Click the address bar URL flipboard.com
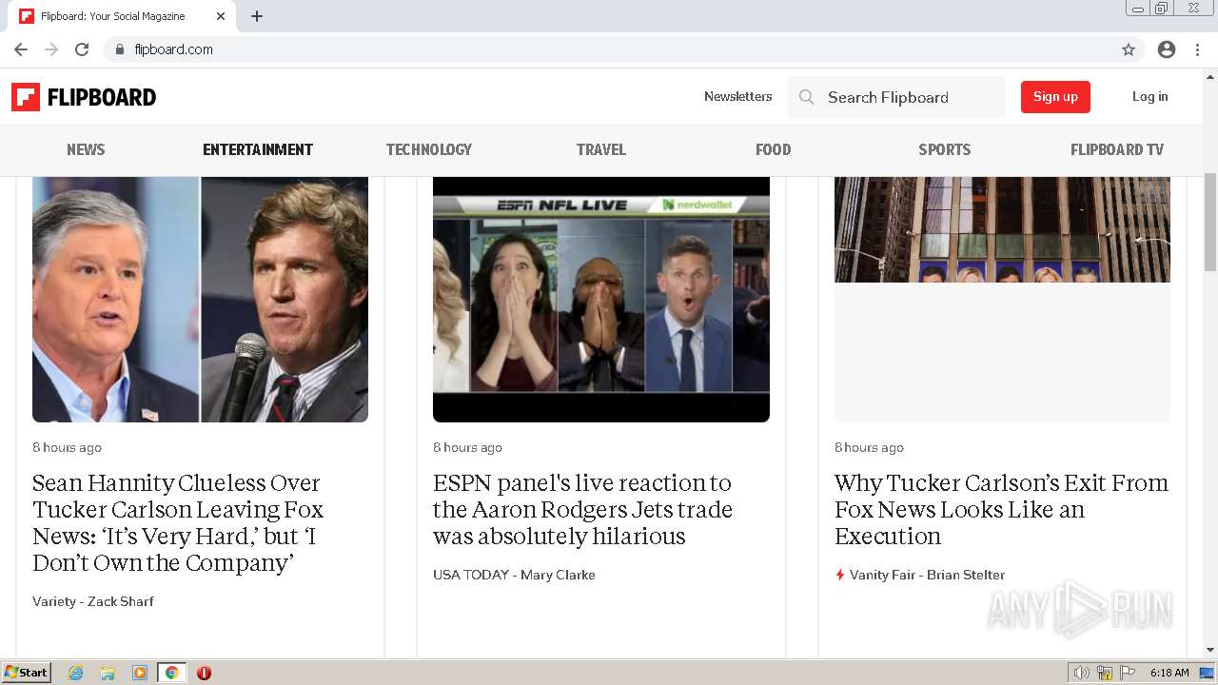 coord(173,49)
